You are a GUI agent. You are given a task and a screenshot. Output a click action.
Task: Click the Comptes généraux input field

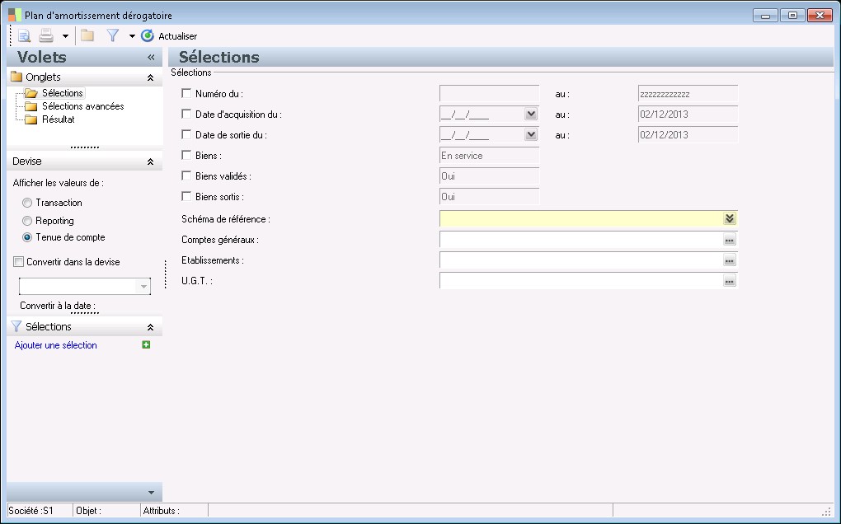(x=581, y=240)
